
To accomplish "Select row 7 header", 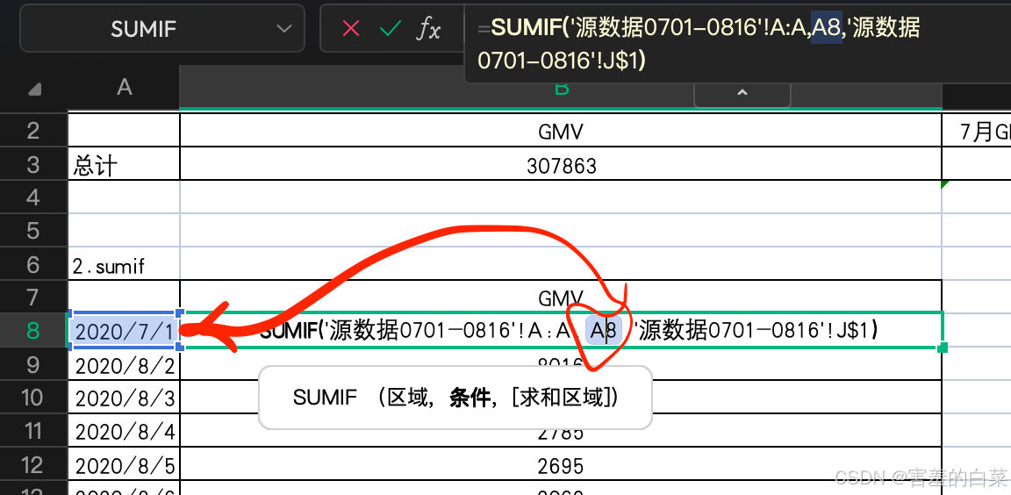I will coord(33,298).
